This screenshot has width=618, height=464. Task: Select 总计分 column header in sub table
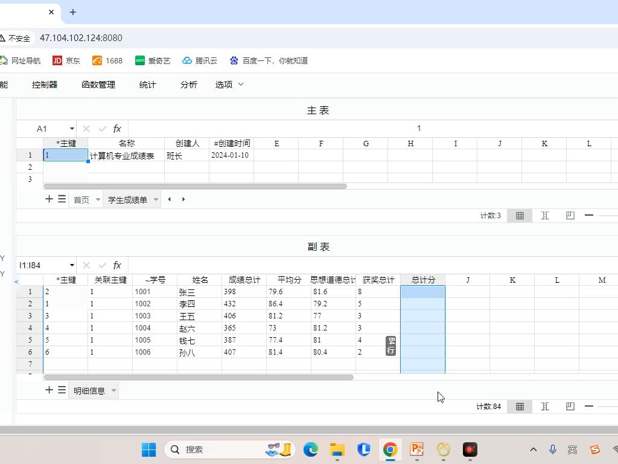(423, 280)
